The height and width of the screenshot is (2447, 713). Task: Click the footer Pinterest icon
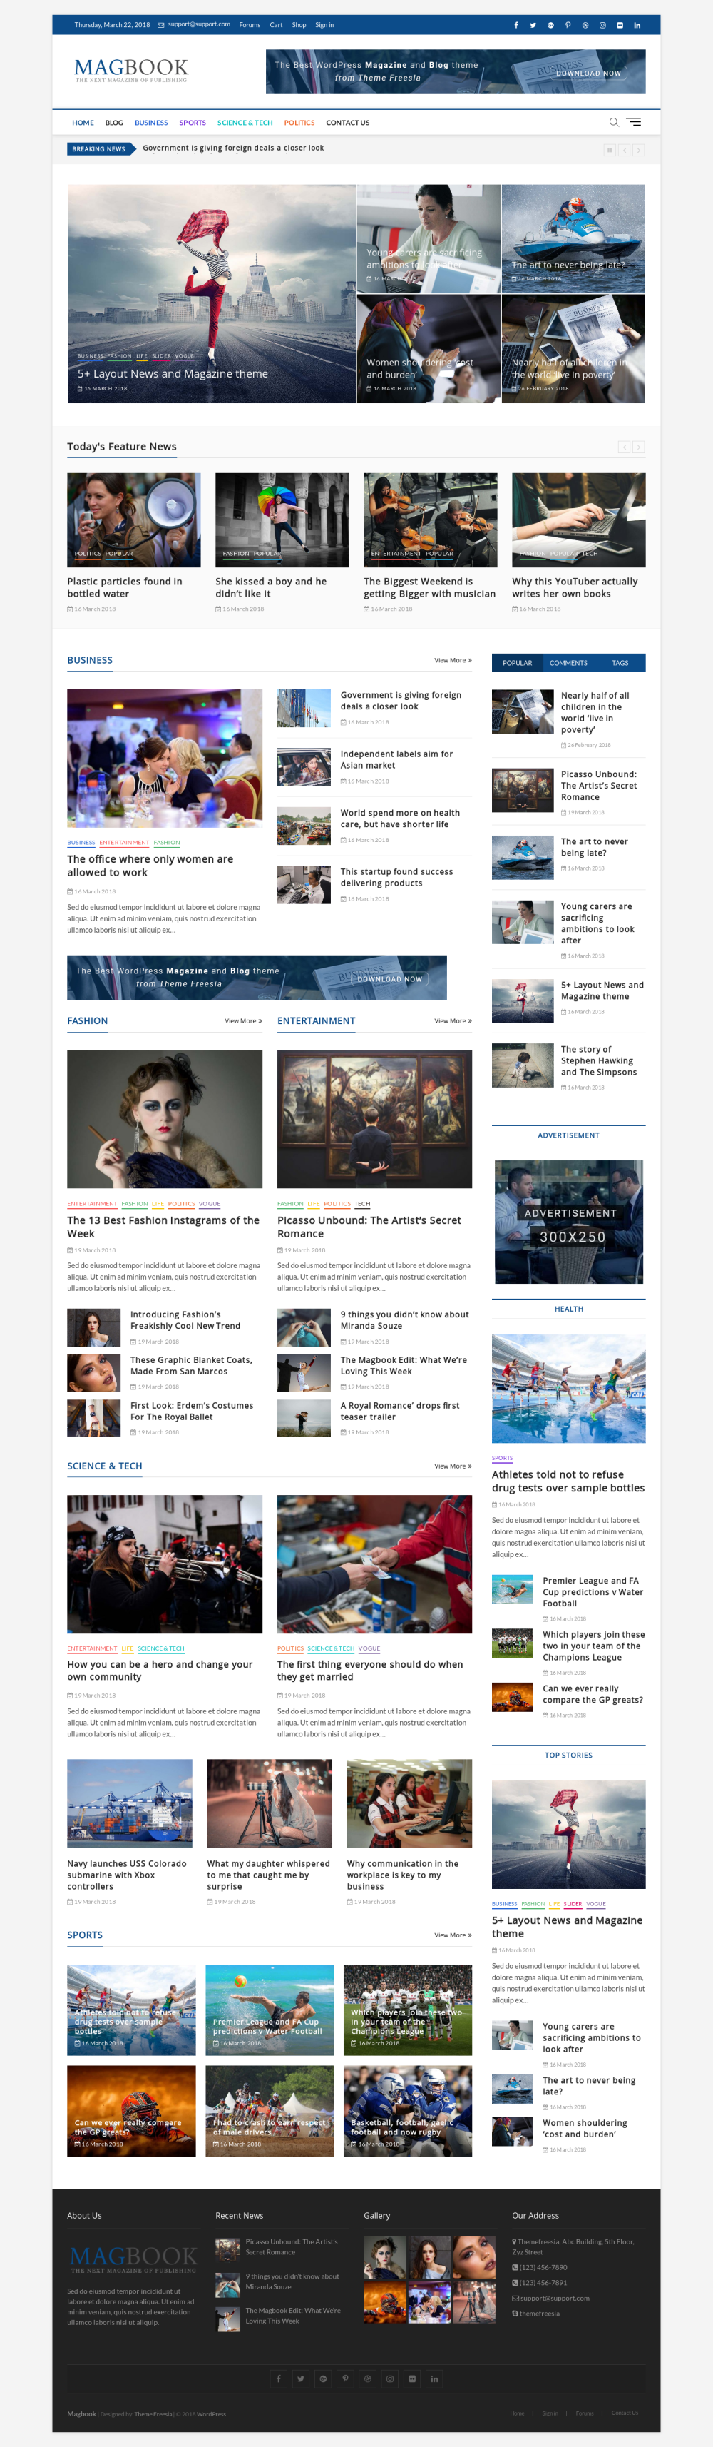346,2378
